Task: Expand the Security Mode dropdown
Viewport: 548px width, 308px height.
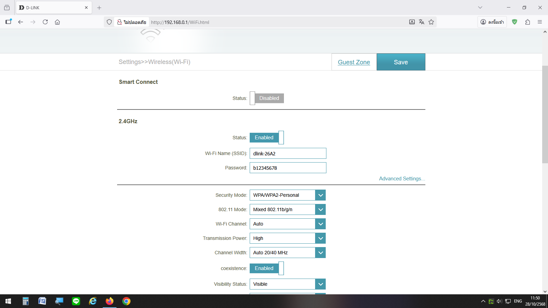Action: [320, 195]
